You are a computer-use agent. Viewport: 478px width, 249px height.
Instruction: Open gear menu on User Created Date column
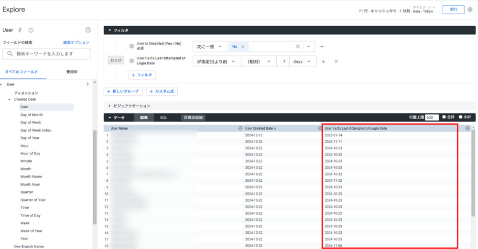pos(320,128)
